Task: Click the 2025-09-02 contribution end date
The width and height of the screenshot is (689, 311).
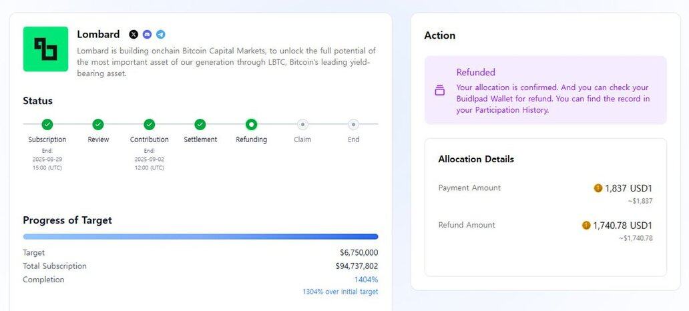Action: pos(150,159)
